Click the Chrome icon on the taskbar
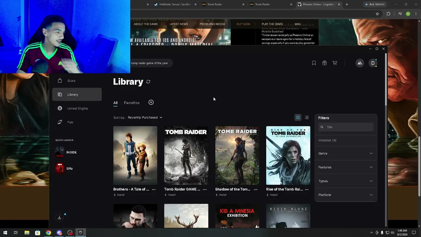Screen dimensions: 421x237 coord(48,233)
